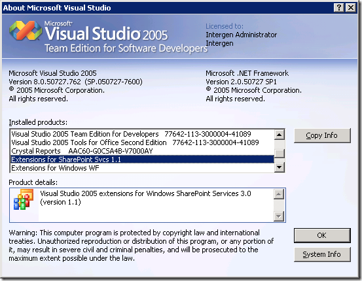Click the .NET Framework Version 2.0.50727 SP1 text
The image size is (362, 281).
coord(241,82)
